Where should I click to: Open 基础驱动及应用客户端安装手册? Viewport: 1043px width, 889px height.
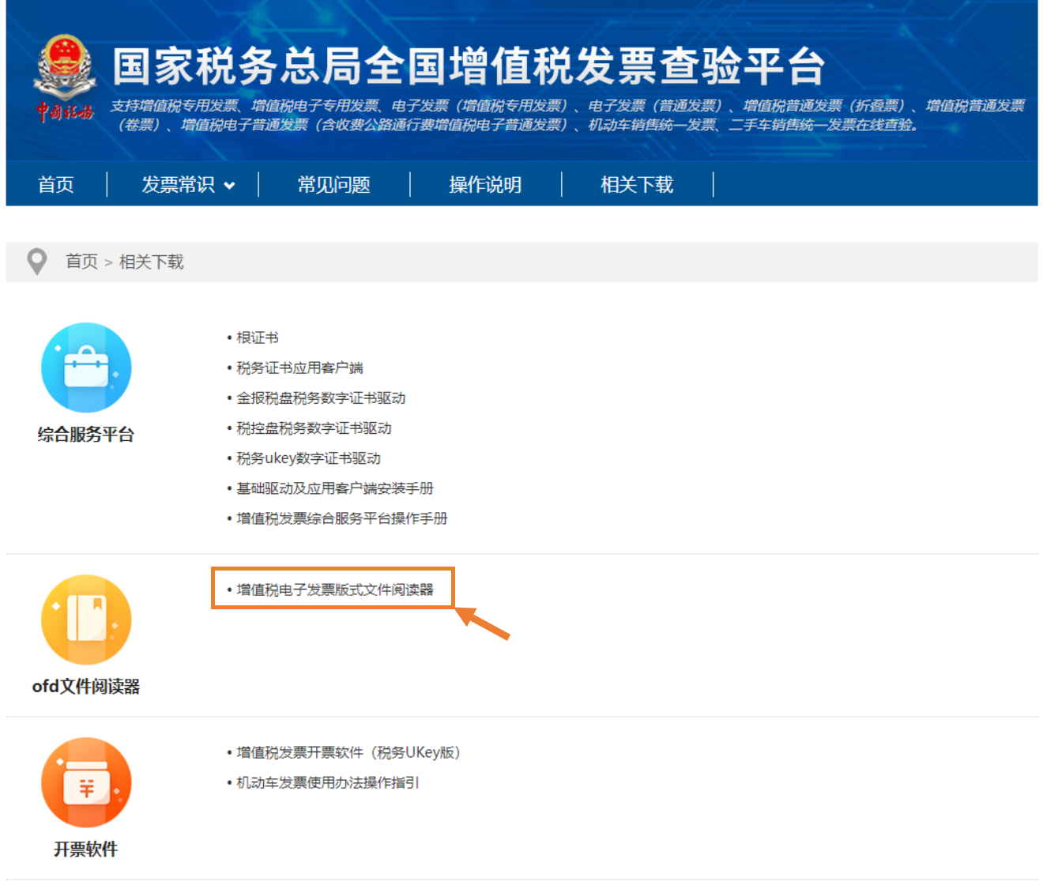(335, 488)
